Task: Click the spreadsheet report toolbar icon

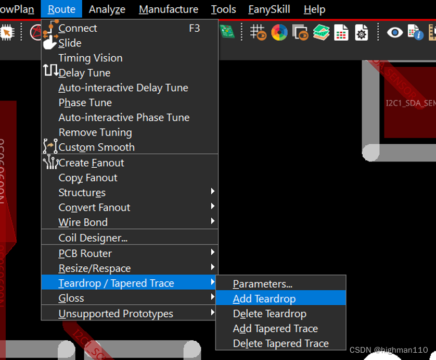Action: 341,32
